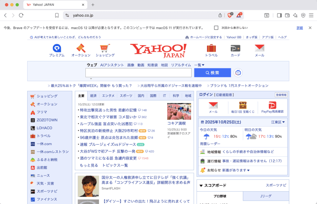317x204 pixels.
Task: Close the Brave update notification bar
Action: pos(310,28)
